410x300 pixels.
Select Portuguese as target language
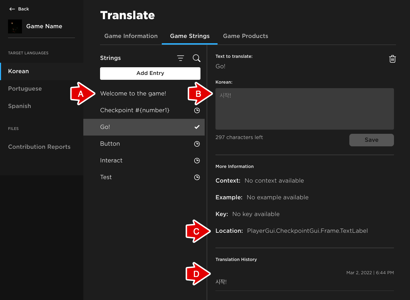pos(25,89)
